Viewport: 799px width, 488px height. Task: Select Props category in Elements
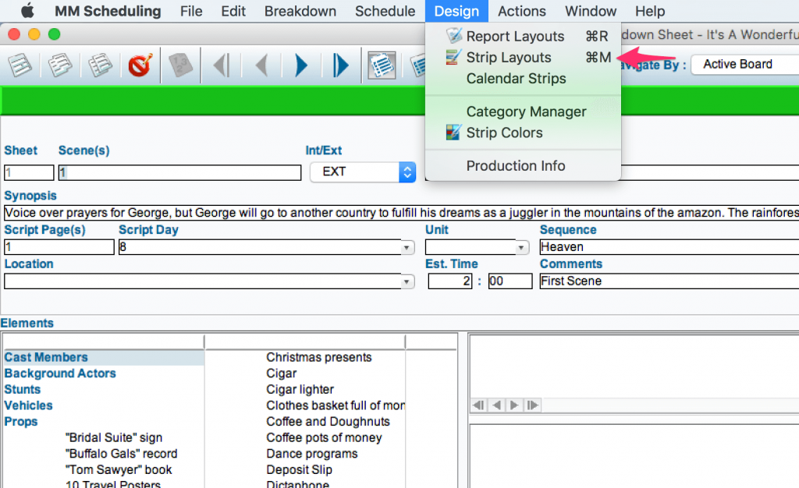21,422
